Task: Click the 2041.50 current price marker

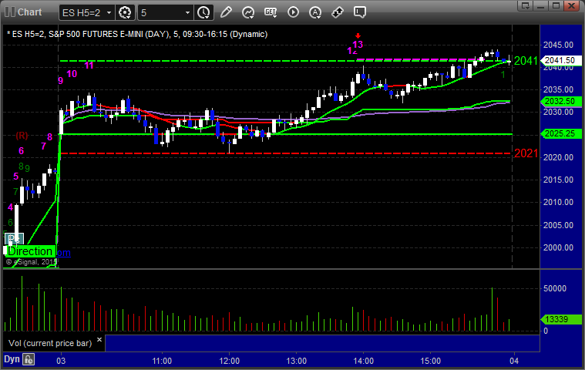Action: 561,60
